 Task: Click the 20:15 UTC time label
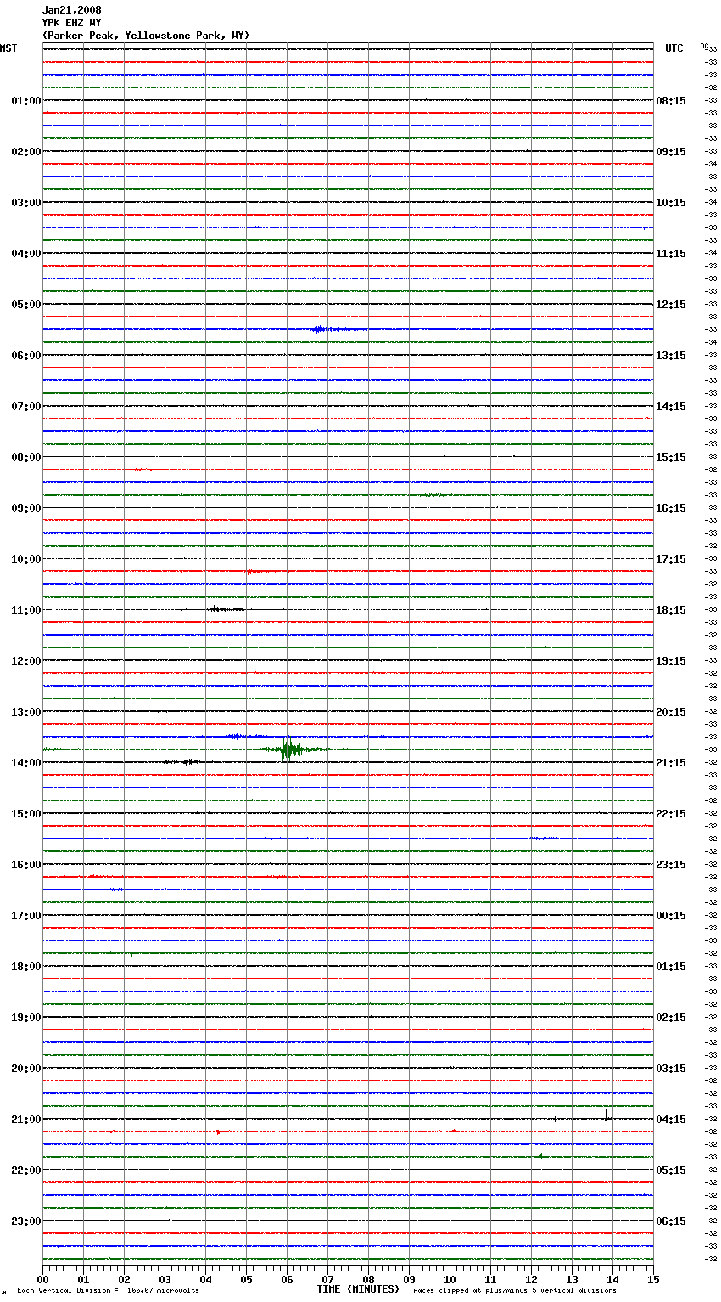click(671, 712)
